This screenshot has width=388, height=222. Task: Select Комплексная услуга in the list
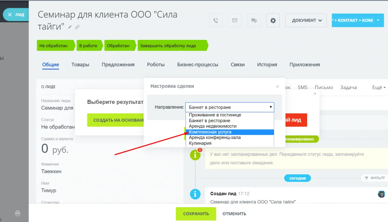tap(210, 132)
